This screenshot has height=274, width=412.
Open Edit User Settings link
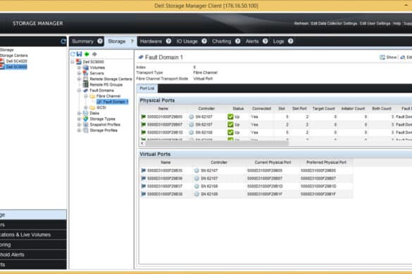tap(375, 23)
